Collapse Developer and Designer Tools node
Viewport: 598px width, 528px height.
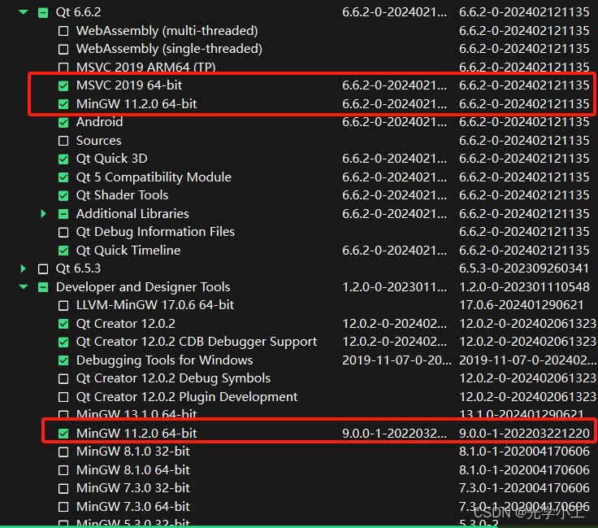(24, 286)
